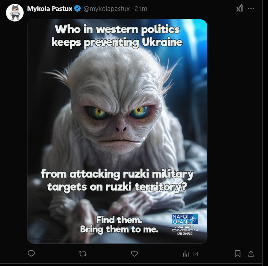
Task: Bookmark this post
Action: click(x=238, y=254)
